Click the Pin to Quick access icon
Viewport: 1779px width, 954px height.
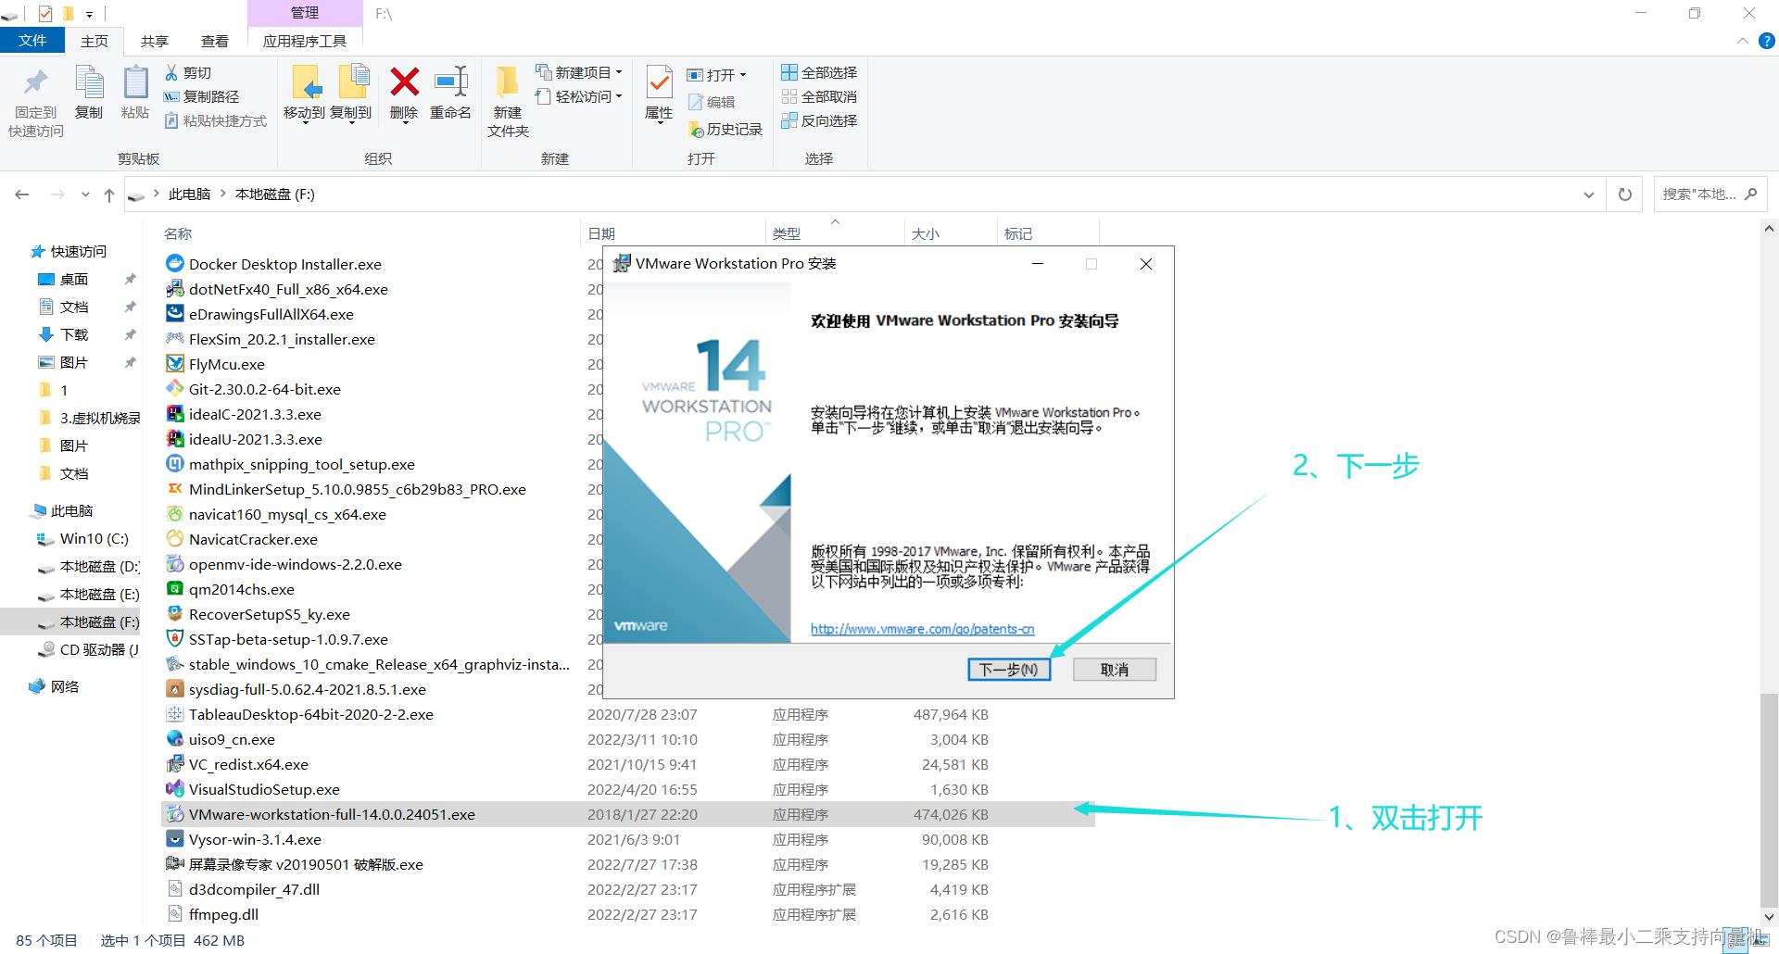click(x=35, y=83)
